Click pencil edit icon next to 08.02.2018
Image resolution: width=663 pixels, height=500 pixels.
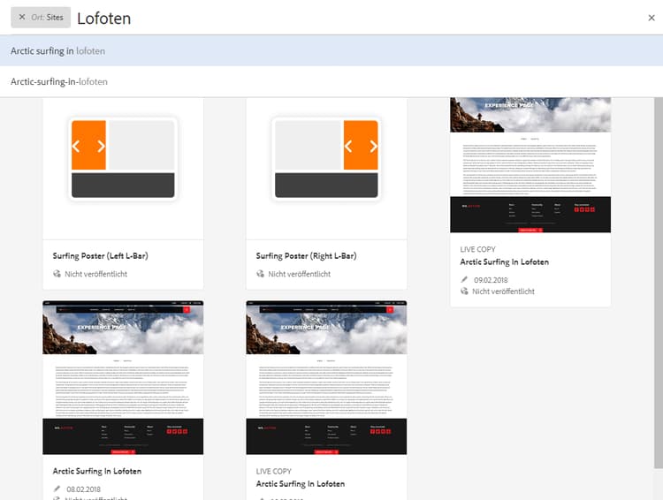point(57,489)
